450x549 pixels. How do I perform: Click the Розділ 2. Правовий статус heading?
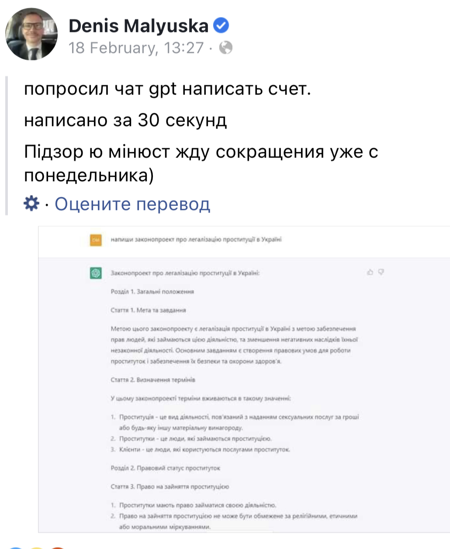pyautogui.click(x=166, y=468)
